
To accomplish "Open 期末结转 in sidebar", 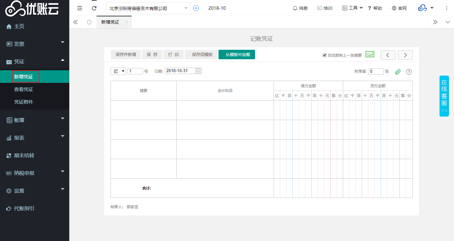I will tap(35, 155).
